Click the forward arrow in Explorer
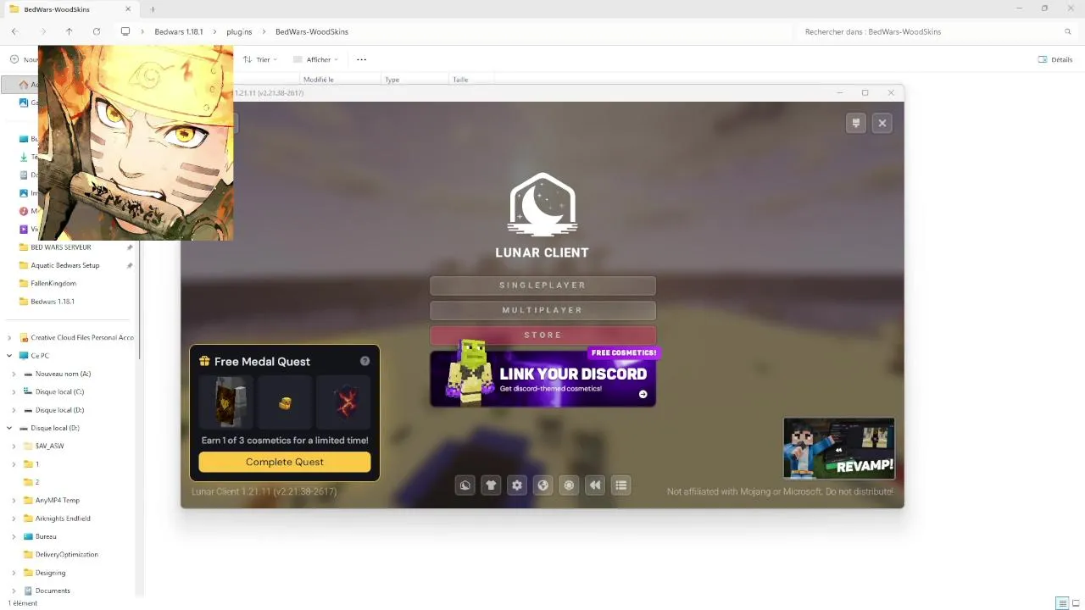The height and width of the screenshot is (610, 1085). point(42,31)
